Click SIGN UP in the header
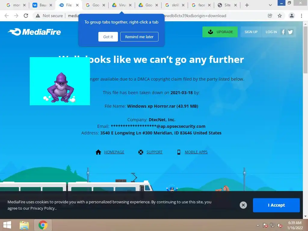 251,32
